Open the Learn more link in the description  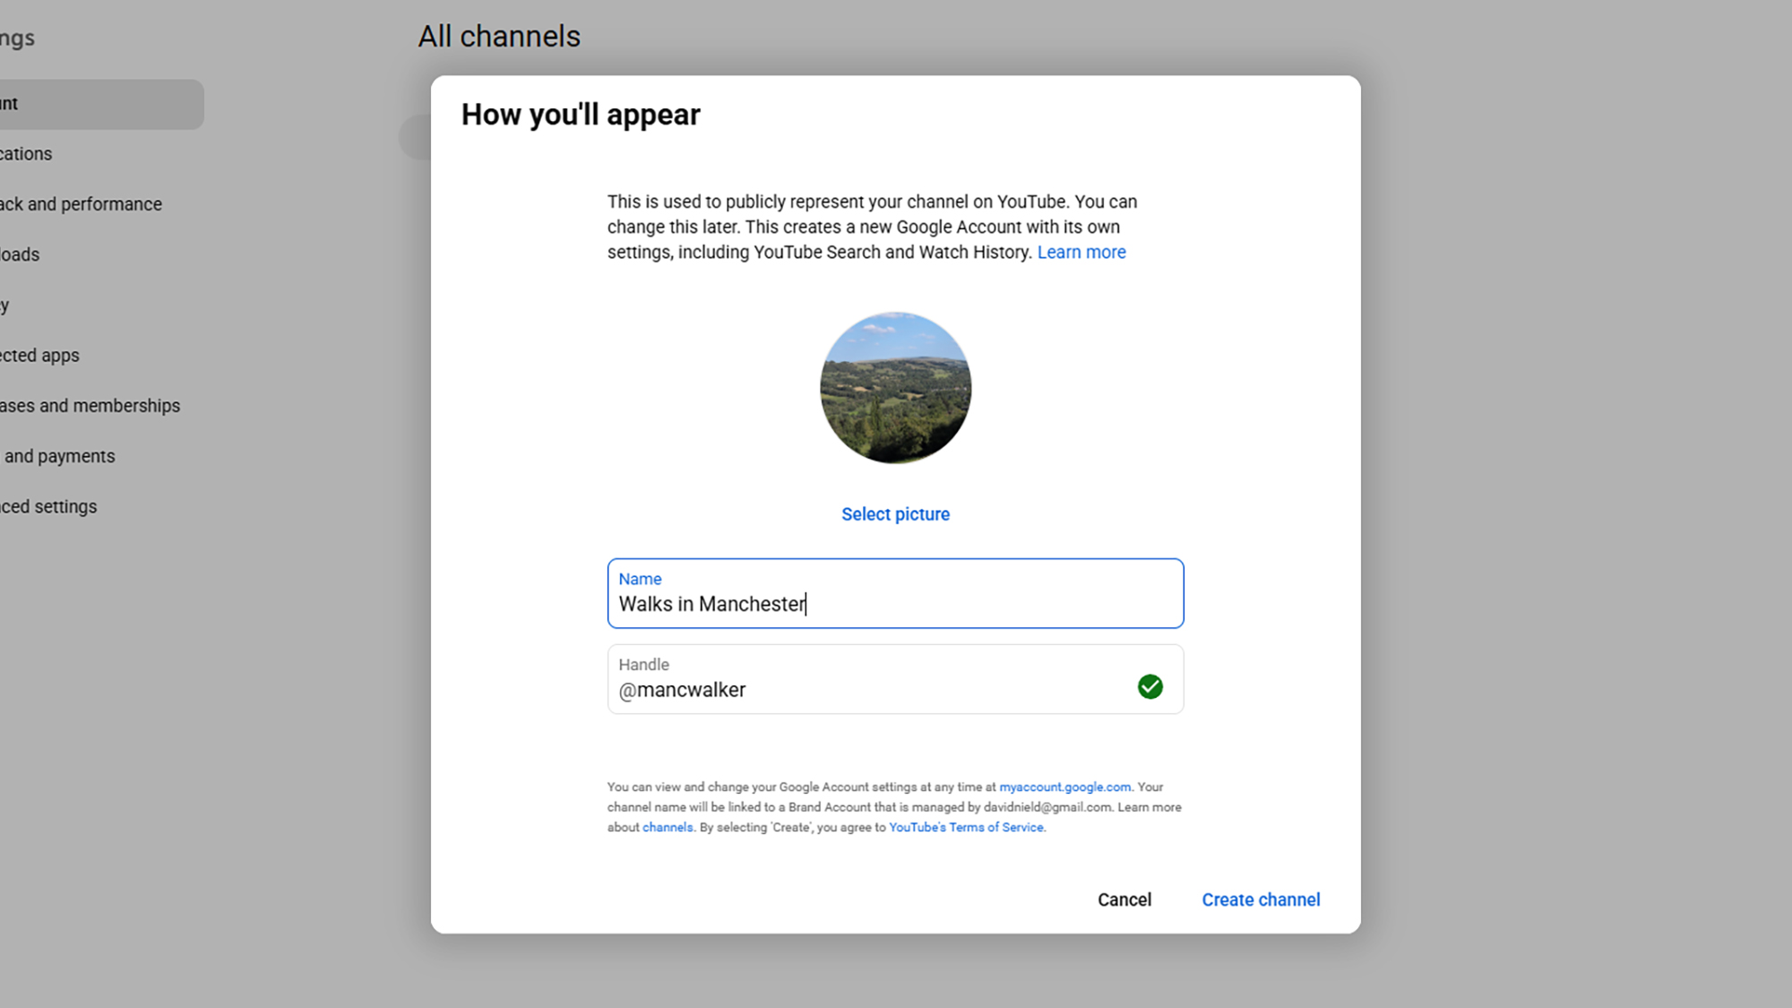[x=1081, y=253]
